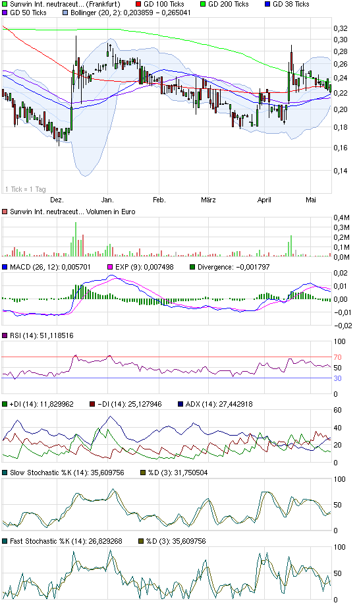Viewport: 359px width, 605px height.
Task: Click the dark red -DI (14) swatch
Action: 92,405
